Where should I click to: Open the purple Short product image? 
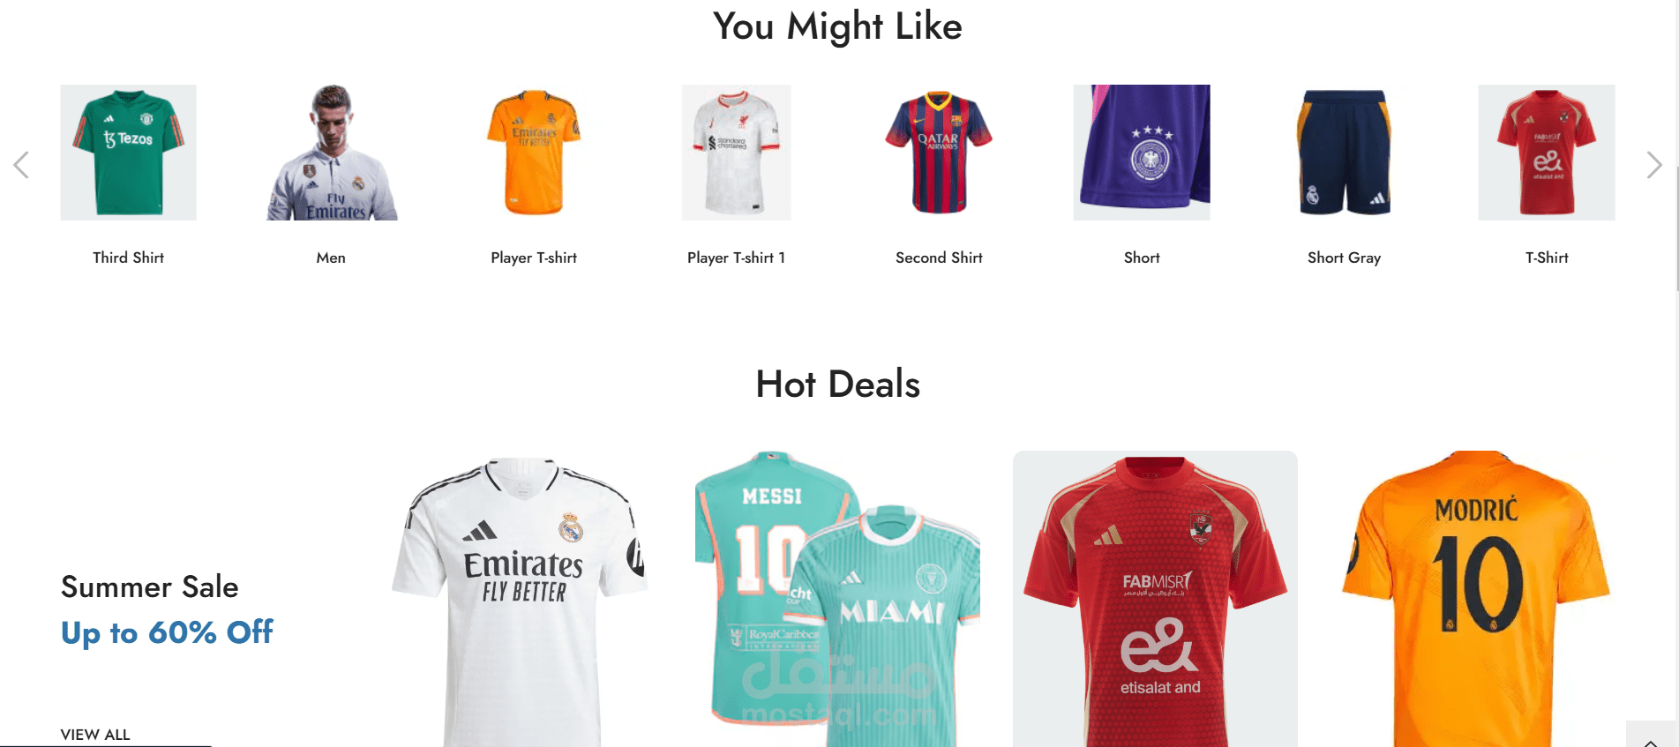click(x=1142, y=153)
